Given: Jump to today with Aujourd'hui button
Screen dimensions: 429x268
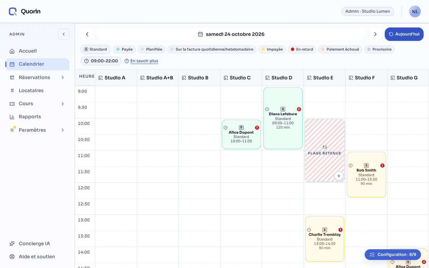Looking at the screenshot, I should click(404, 34).
